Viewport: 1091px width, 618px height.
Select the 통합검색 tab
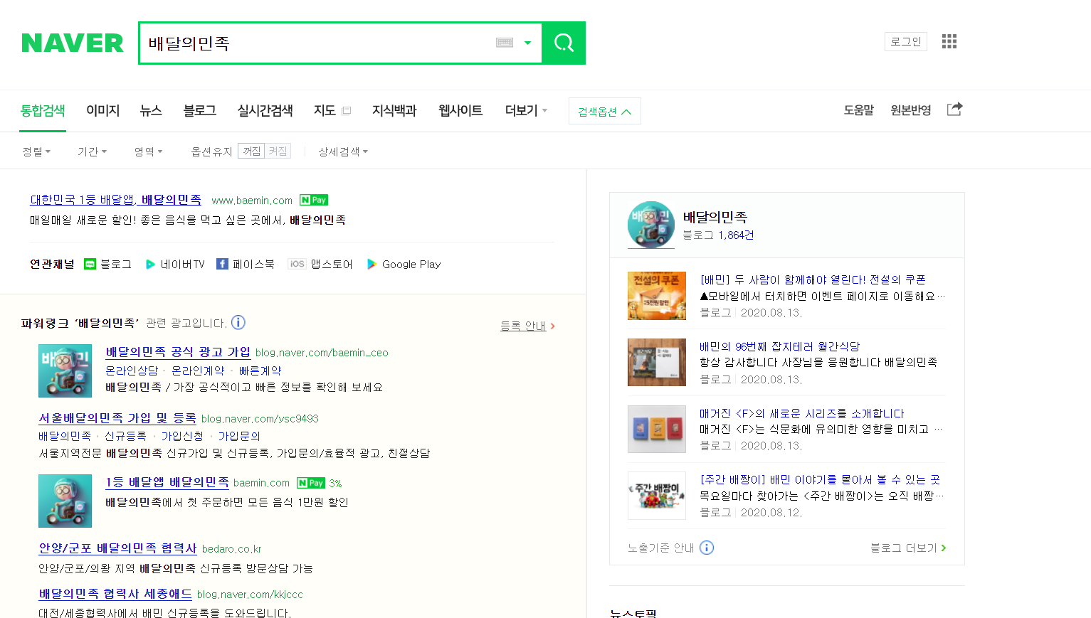(x=43, y=110)
